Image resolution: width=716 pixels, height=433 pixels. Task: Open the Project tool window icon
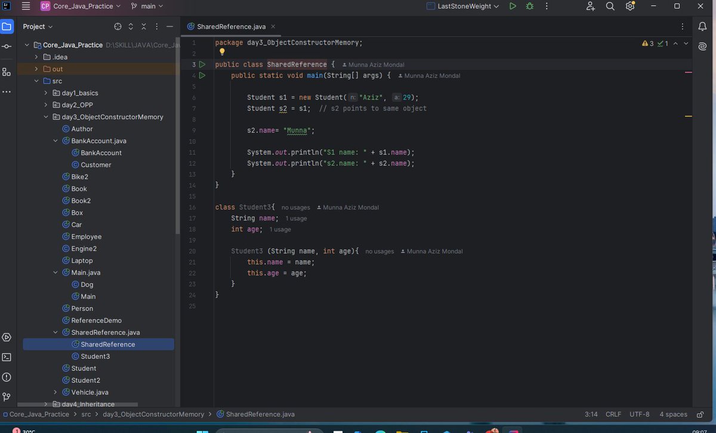[7, 27]
